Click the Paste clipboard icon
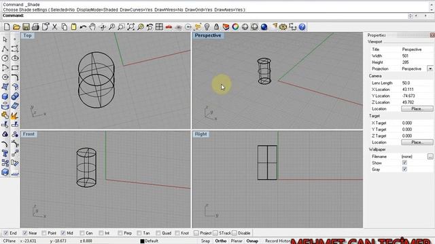Viewport: 435px width, 244px height. (x=73, y=27)
